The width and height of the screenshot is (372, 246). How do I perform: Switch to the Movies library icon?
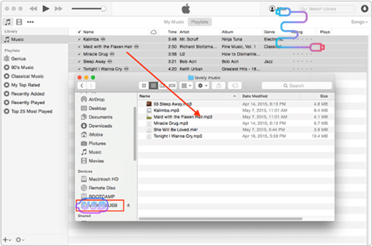click(x=19, y=22)
